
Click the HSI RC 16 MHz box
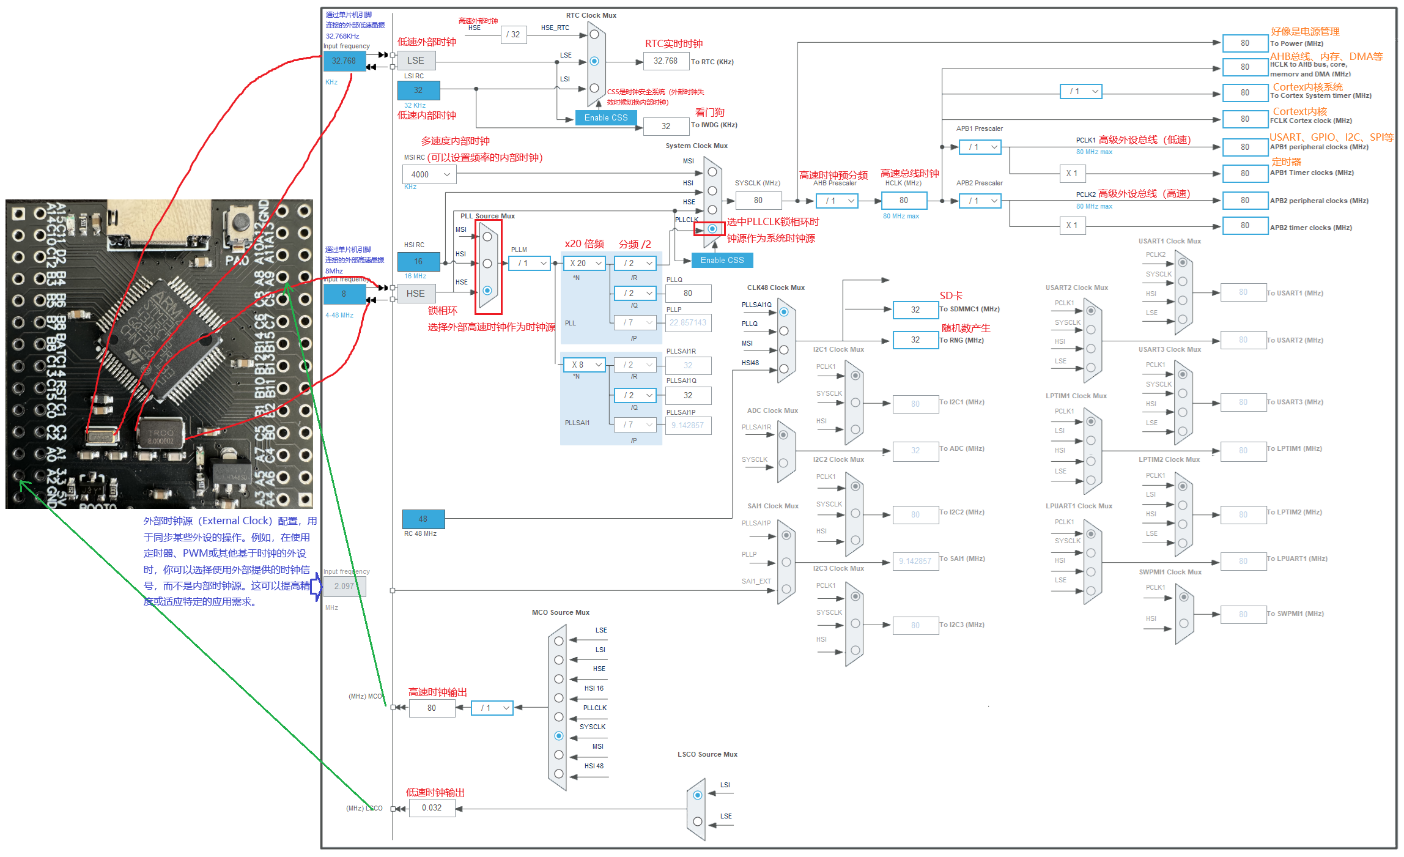(418, 261)
